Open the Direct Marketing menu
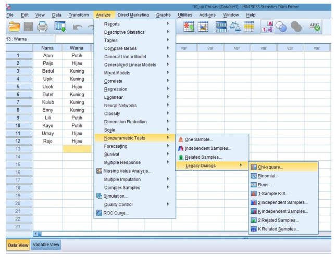This screenshot has height=257, width=335. (133, 15)
